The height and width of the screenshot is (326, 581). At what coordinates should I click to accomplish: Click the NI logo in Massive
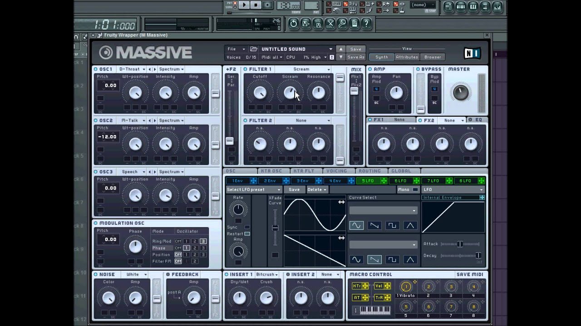click(473, 53)
